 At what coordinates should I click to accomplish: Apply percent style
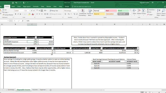click(x=69, y=14)
